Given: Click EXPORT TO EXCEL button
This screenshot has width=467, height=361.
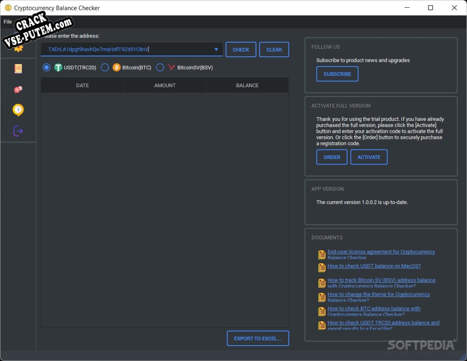Looking at the screenshot, I should pyautogui.click(x=258, y=338).
